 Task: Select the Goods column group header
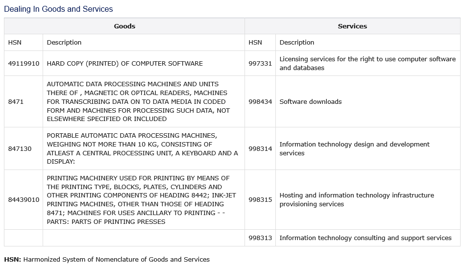click(x=124, y=26)
